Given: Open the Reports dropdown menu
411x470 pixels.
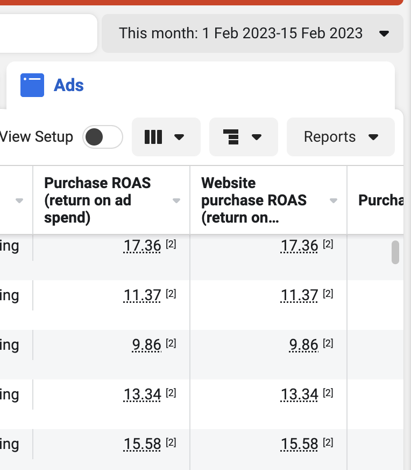Looking at the screenshot, I should click(341, 137).
